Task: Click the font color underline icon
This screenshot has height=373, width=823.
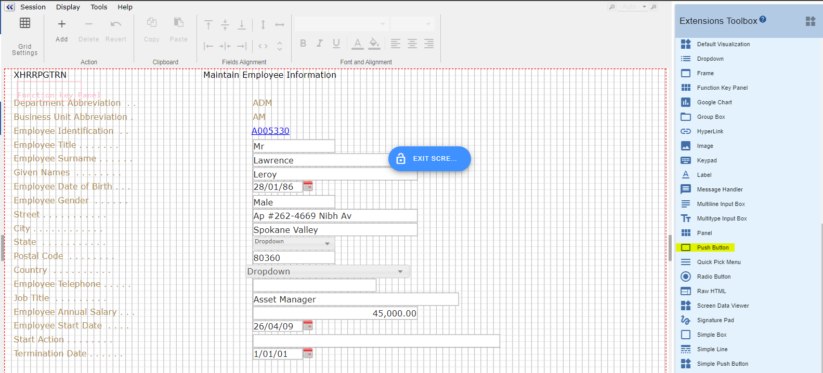Action: click(x=357, y=44)
